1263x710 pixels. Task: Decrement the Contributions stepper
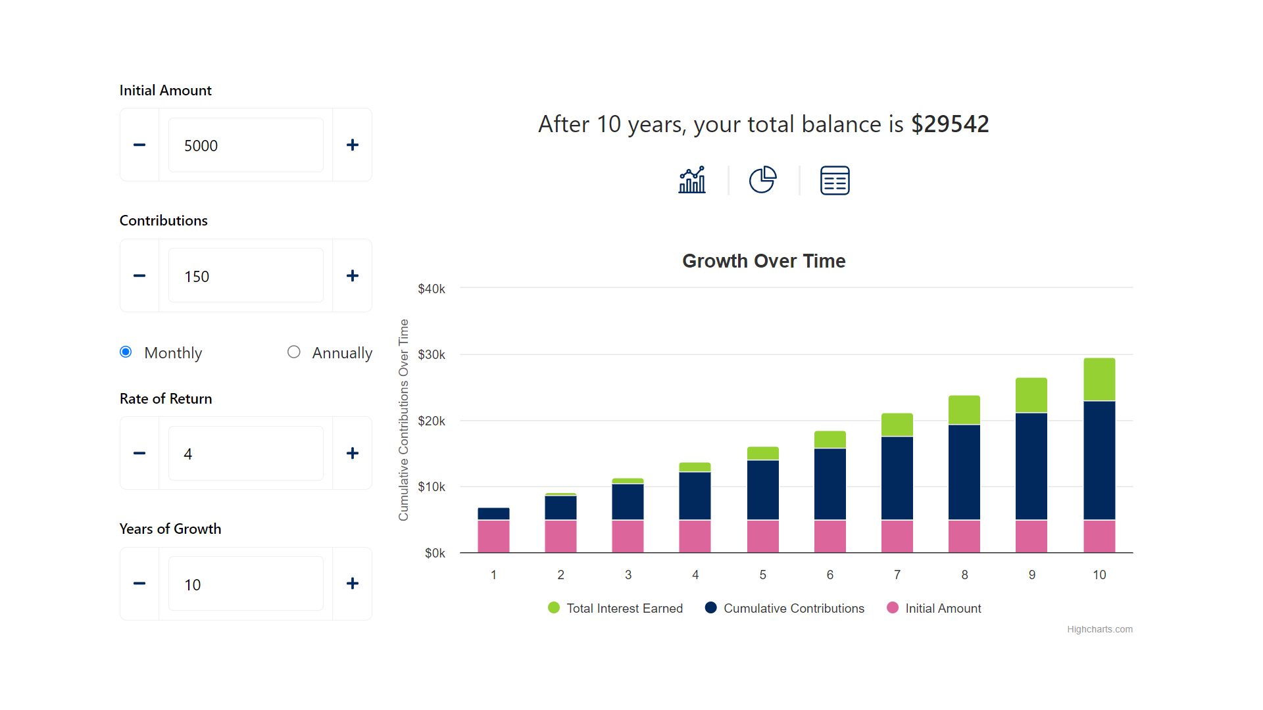139,275
